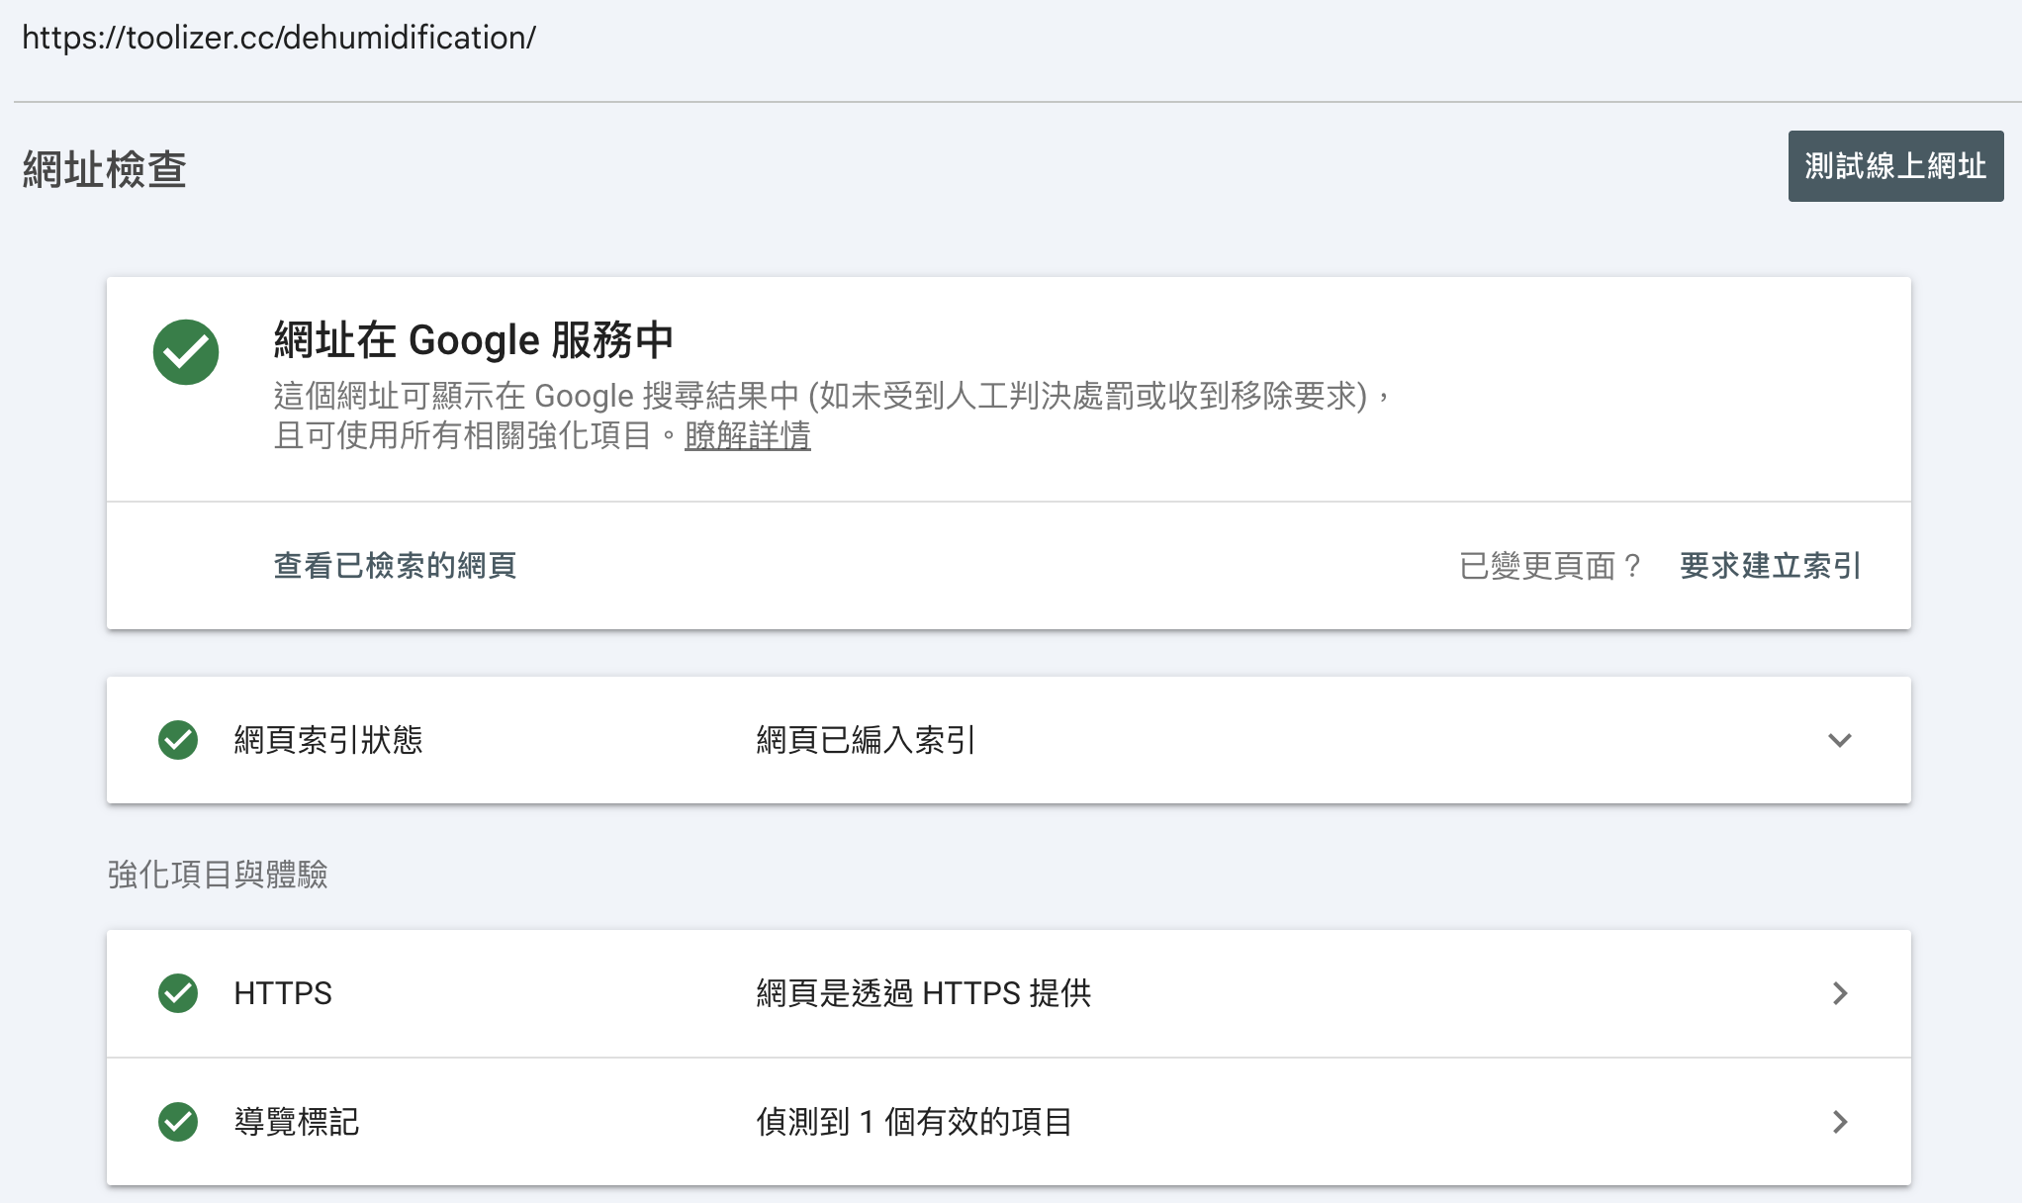The height and width of the screenshot is (1203, 2022).
Task: Click the toolizer.cc URL text
Action: point(279,38)
